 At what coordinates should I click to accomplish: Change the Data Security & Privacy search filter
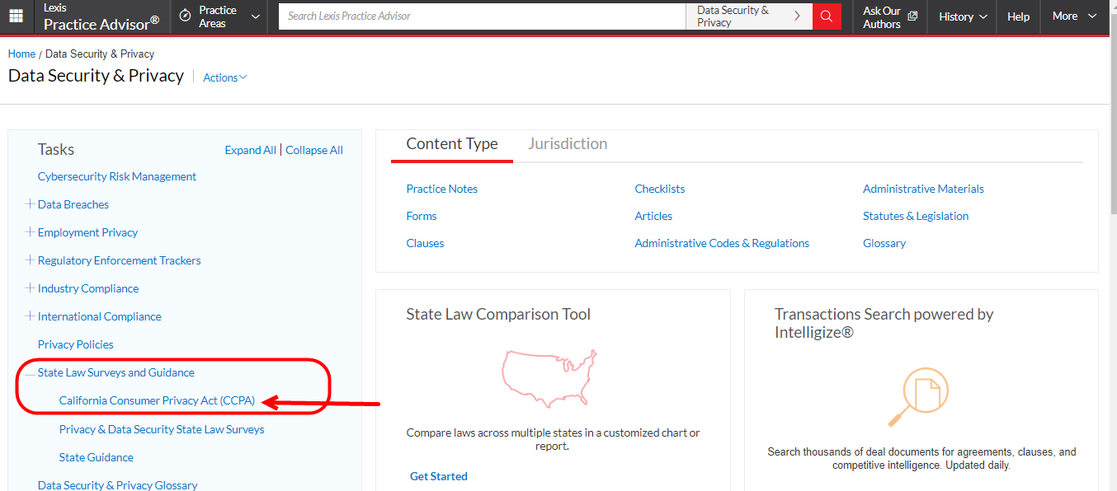click(x=749, y=16)
